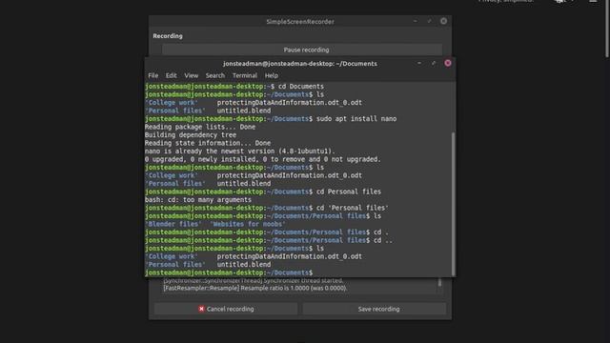610x343 pixels.
Task: Close the SimpleScreenRecorder window
Action: click(x=443, y=21)
